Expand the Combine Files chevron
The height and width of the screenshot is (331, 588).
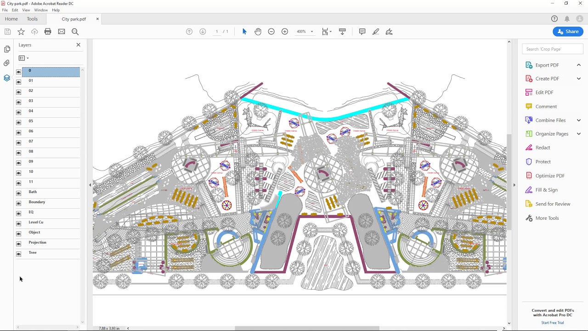579,120
